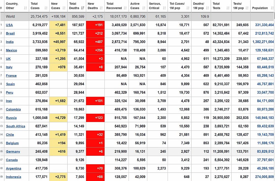275x181 pixels.
Task: Select Canada active cases 5,595 cell
Action: pyautogui.click(x=138, y=160)
